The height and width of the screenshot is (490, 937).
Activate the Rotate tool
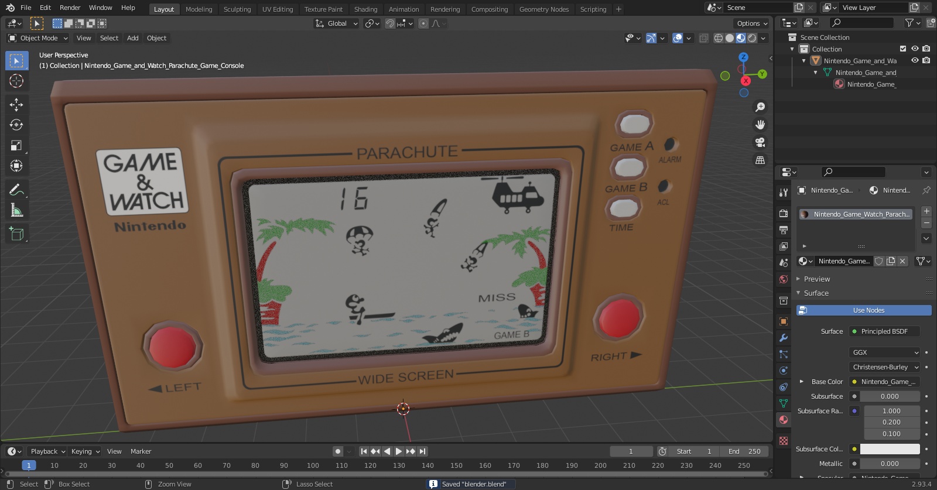pos(16,125)
